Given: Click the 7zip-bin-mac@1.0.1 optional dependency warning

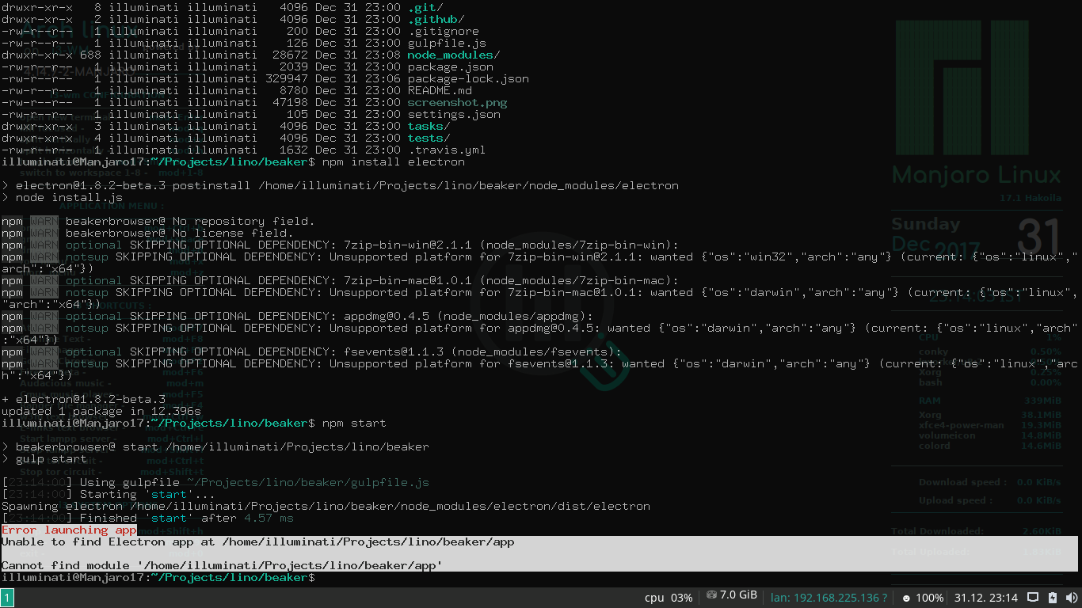Looking at the screenshot, I should (340, 280).
